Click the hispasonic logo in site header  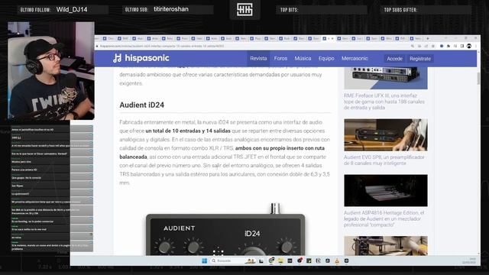(x=141, y=58)
